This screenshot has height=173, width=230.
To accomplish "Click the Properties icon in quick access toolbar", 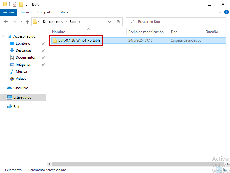I will tap(15, 4).
